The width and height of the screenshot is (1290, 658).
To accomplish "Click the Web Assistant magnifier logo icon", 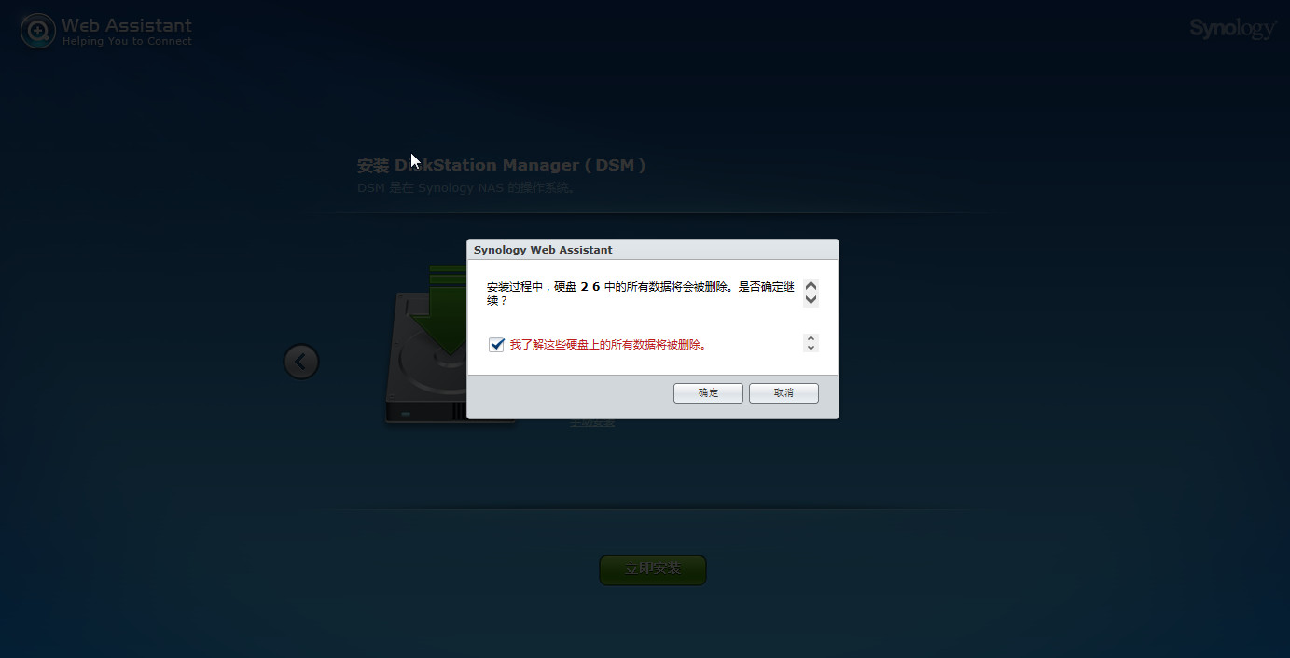I will tap(38, 31).
